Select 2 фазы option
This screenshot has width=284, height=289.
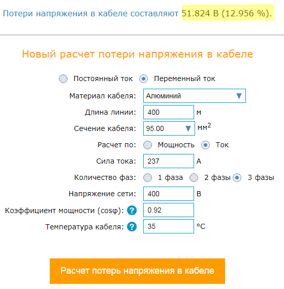[x=194, y=178]
